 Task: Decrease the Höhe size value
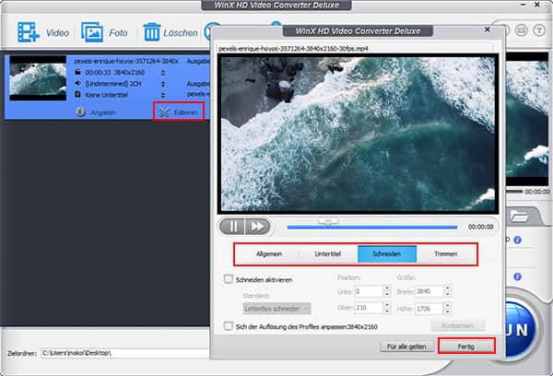coord(447,311)
